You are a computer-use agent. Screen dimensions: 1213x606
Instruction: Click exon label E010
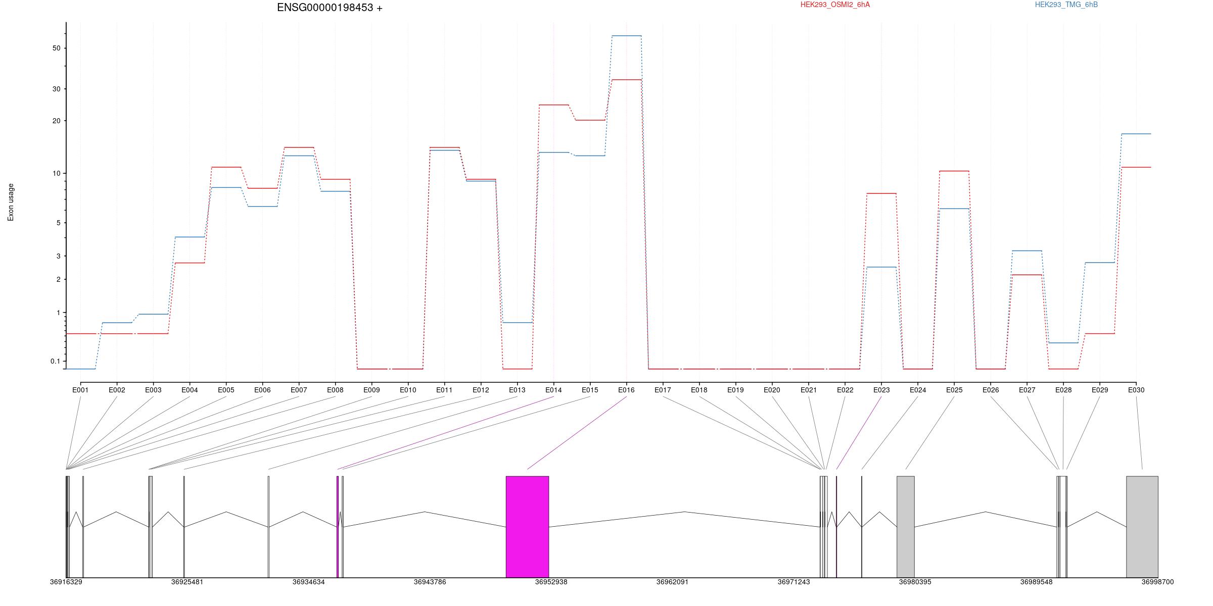coord(408,390)
